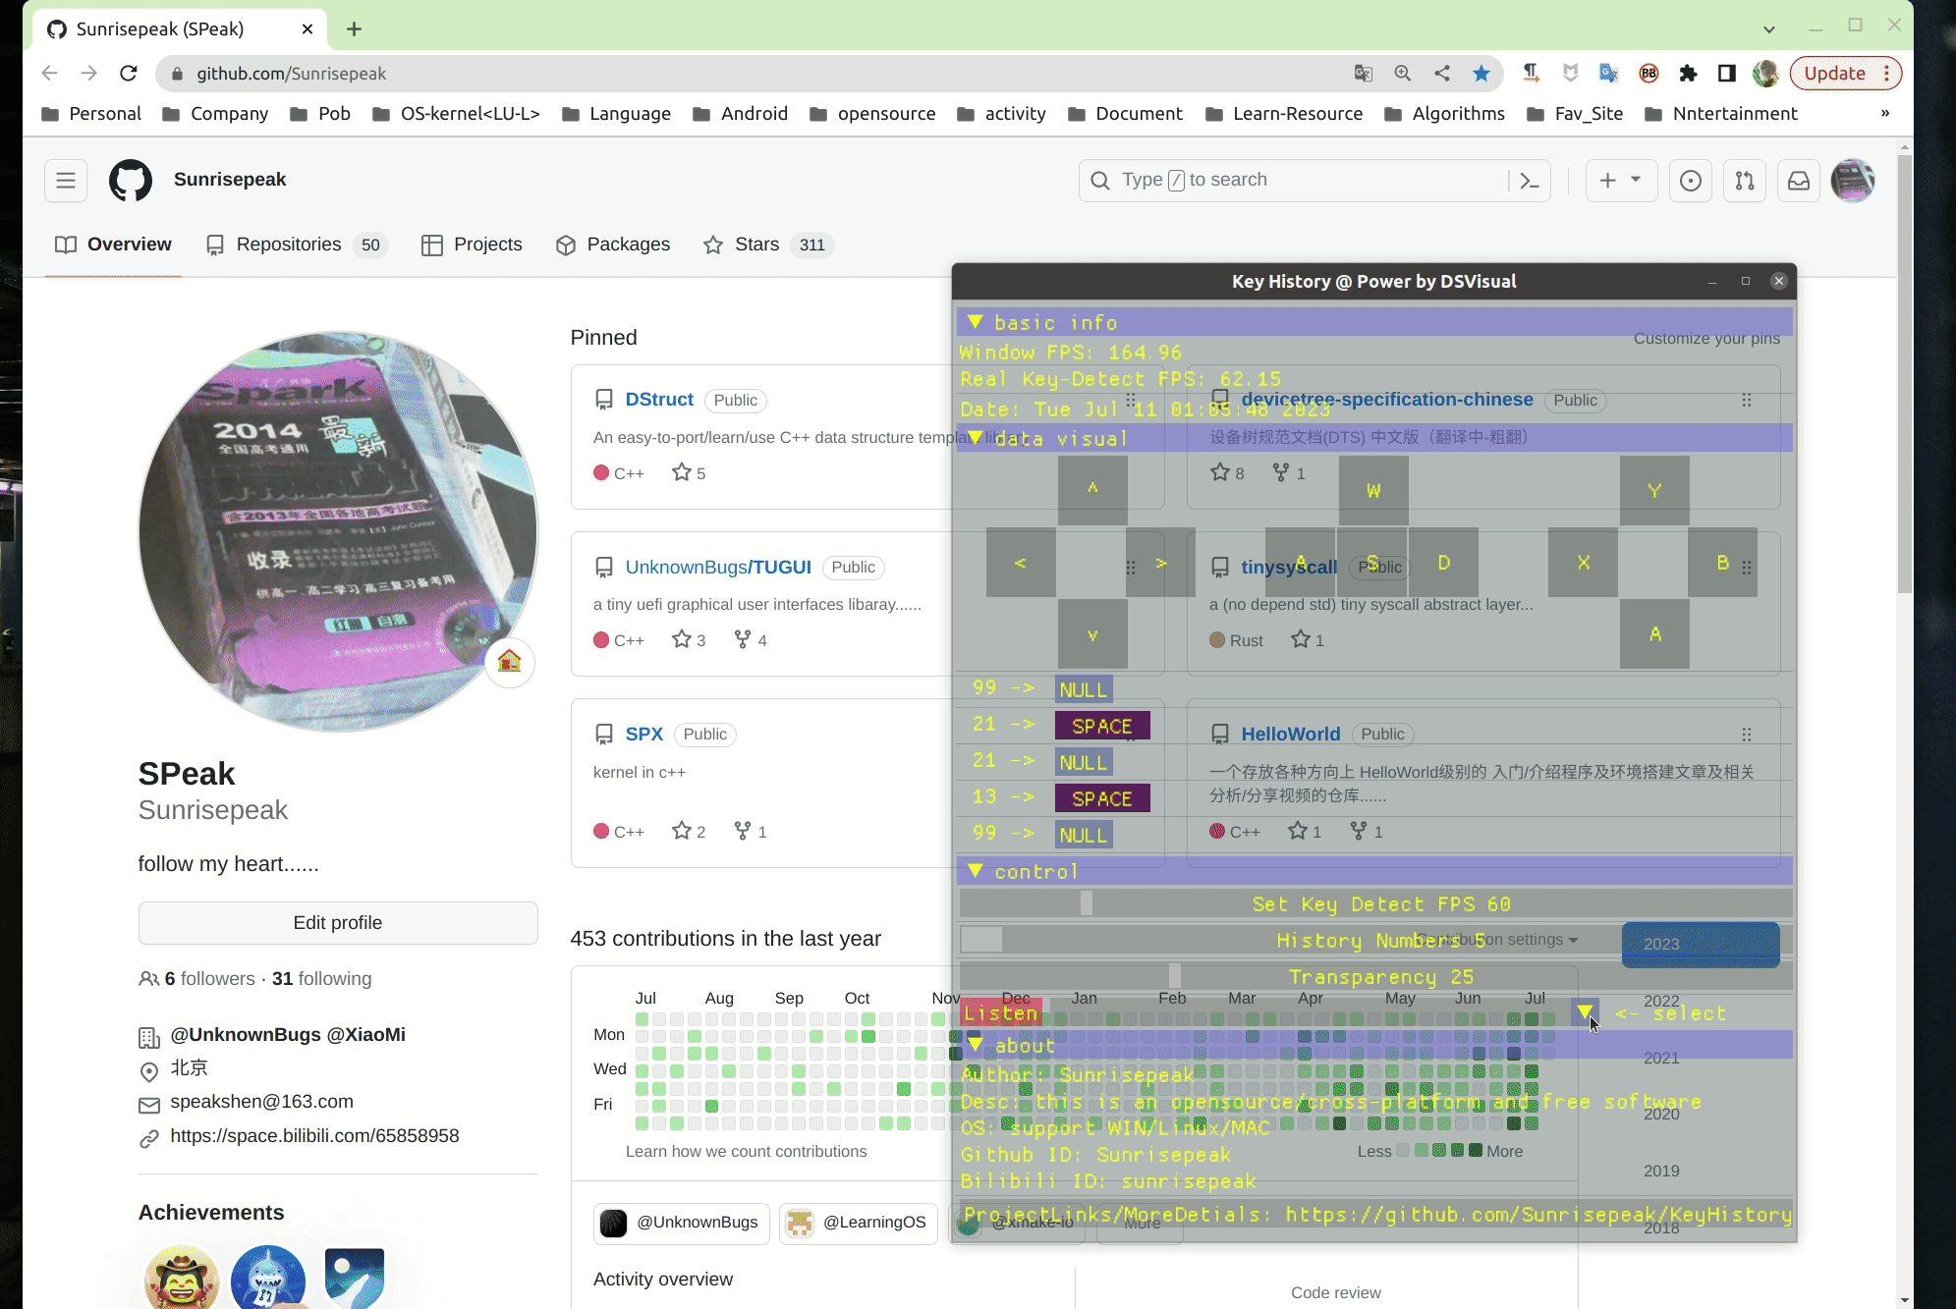Click the pull requests icon in the header
1956x1309 pixels.
(x=1746, y=180)
